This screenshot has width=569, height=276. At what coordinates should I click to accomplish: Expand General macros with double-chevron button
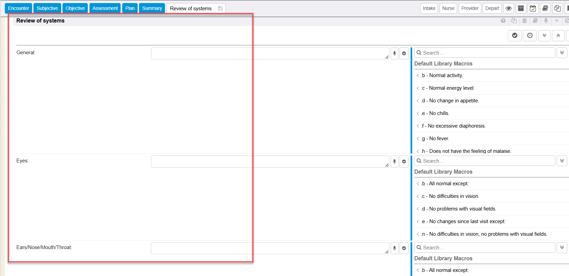coord(562,53)
